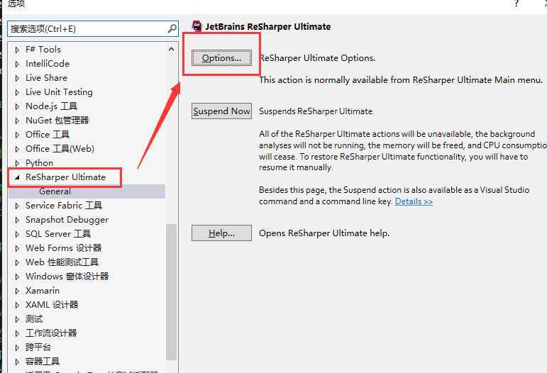Click the options tree scrollbar thumb

(171, 292)
